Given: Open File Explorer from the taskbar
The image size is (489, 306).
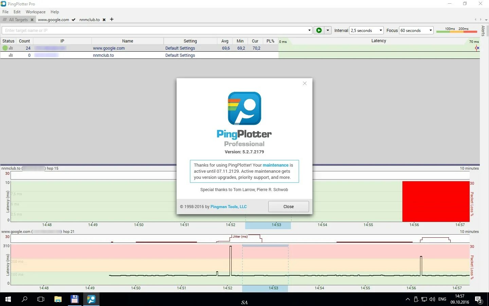Looking at the screenshot, I should 58,299.
